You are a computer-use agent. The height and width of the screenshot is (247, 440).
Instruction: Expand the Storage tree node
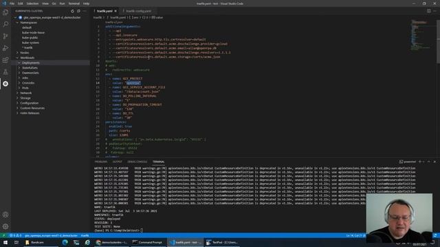[x=17, y=98]
